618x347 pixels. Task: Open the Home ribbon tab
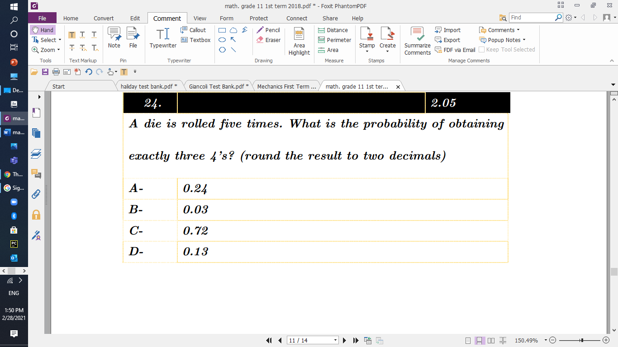pos(71,19)
